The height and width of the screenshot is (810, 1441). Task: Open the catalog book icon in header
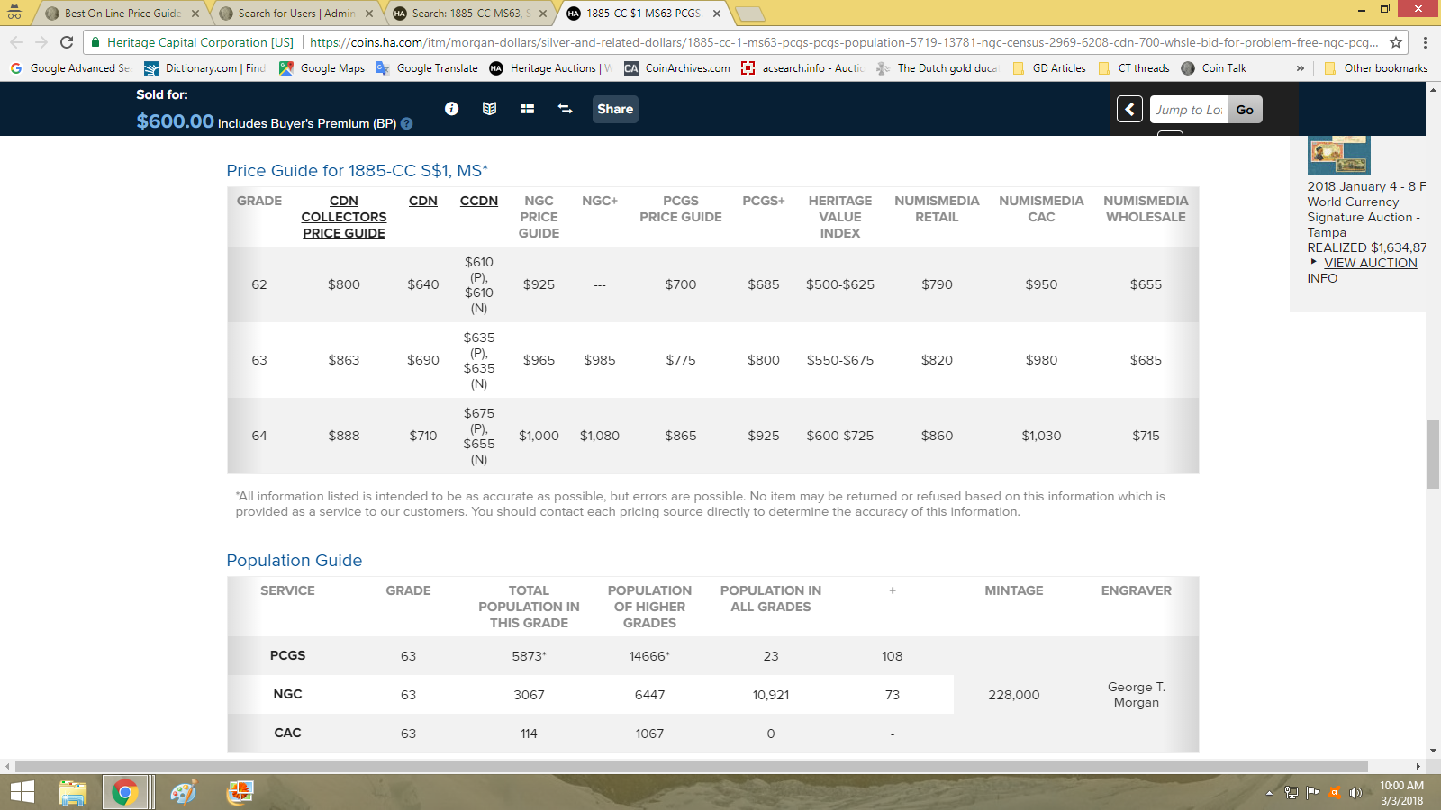click(489, 109)
